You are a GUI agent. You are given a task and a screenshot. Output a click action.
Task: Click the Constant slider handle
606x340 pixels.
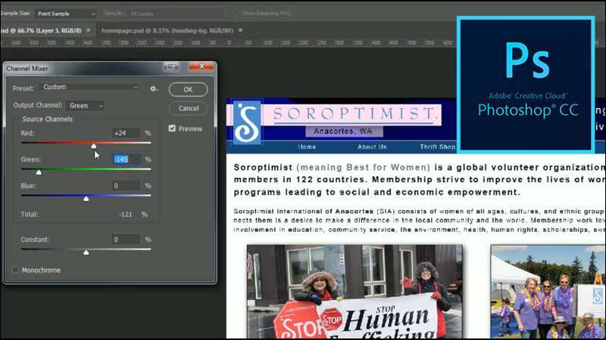coord(86,252)
